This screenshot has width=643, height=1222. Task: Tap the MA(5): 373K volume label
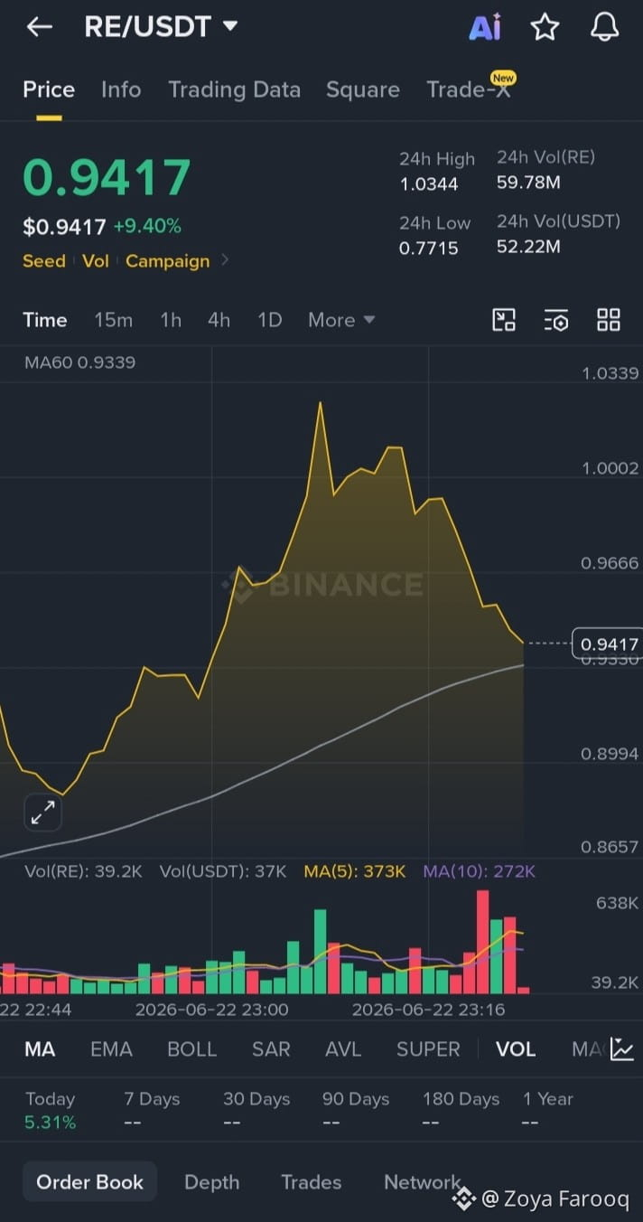click(x=355, y=871)
